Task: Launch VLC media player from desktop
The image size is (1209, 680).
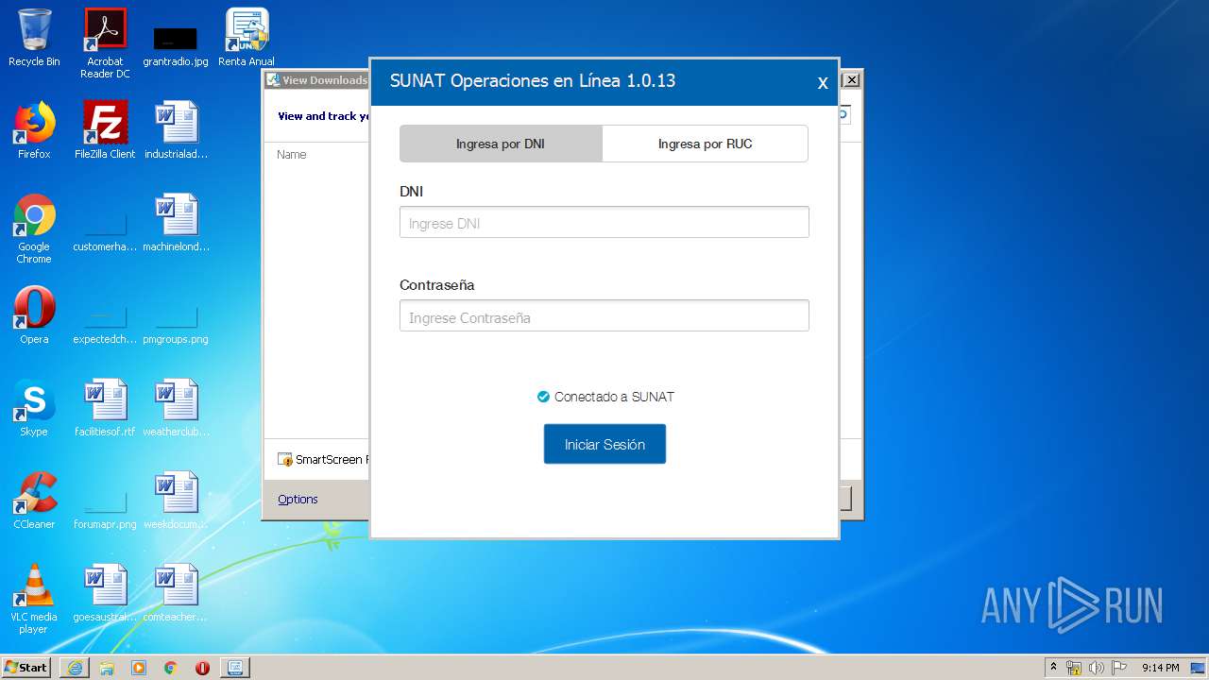Action: tap(34, 599)
